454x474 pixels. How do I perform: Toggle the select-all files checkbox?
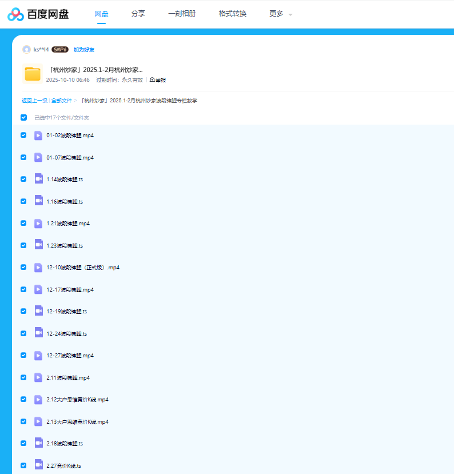[23, 118]
